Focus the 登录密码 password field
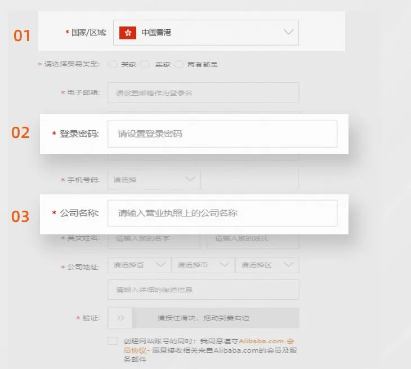Screen dimensions: 411x369 [222, 134]
